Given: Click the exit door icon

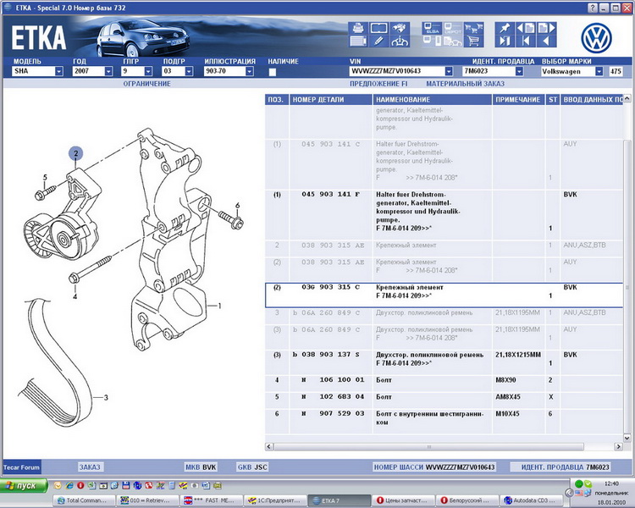Looking at the screenshot, I should [x=505, y=41].
